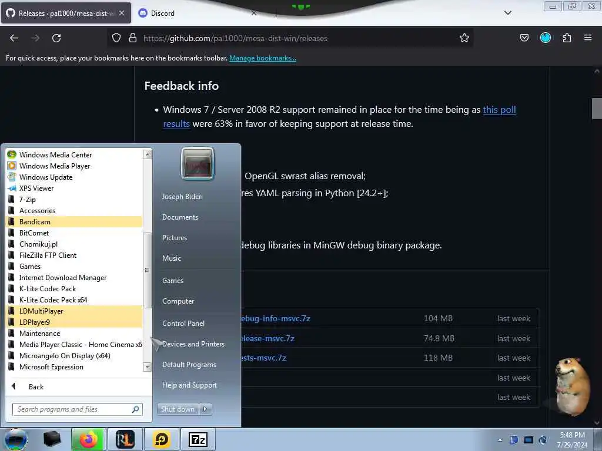This screenshot has height=451, width=602.
Task: Download the debug-info-msvc.7z asset
Action: tap(275, 319)
